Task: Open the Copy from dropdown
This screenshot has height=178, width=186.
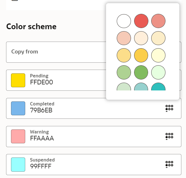Action: coord(94,52)
